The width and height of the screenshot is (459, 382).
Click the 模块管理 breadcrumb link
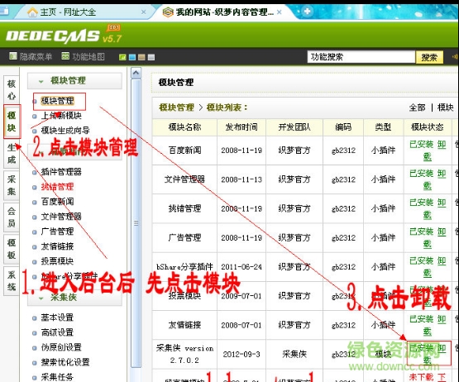coord(176,107)
